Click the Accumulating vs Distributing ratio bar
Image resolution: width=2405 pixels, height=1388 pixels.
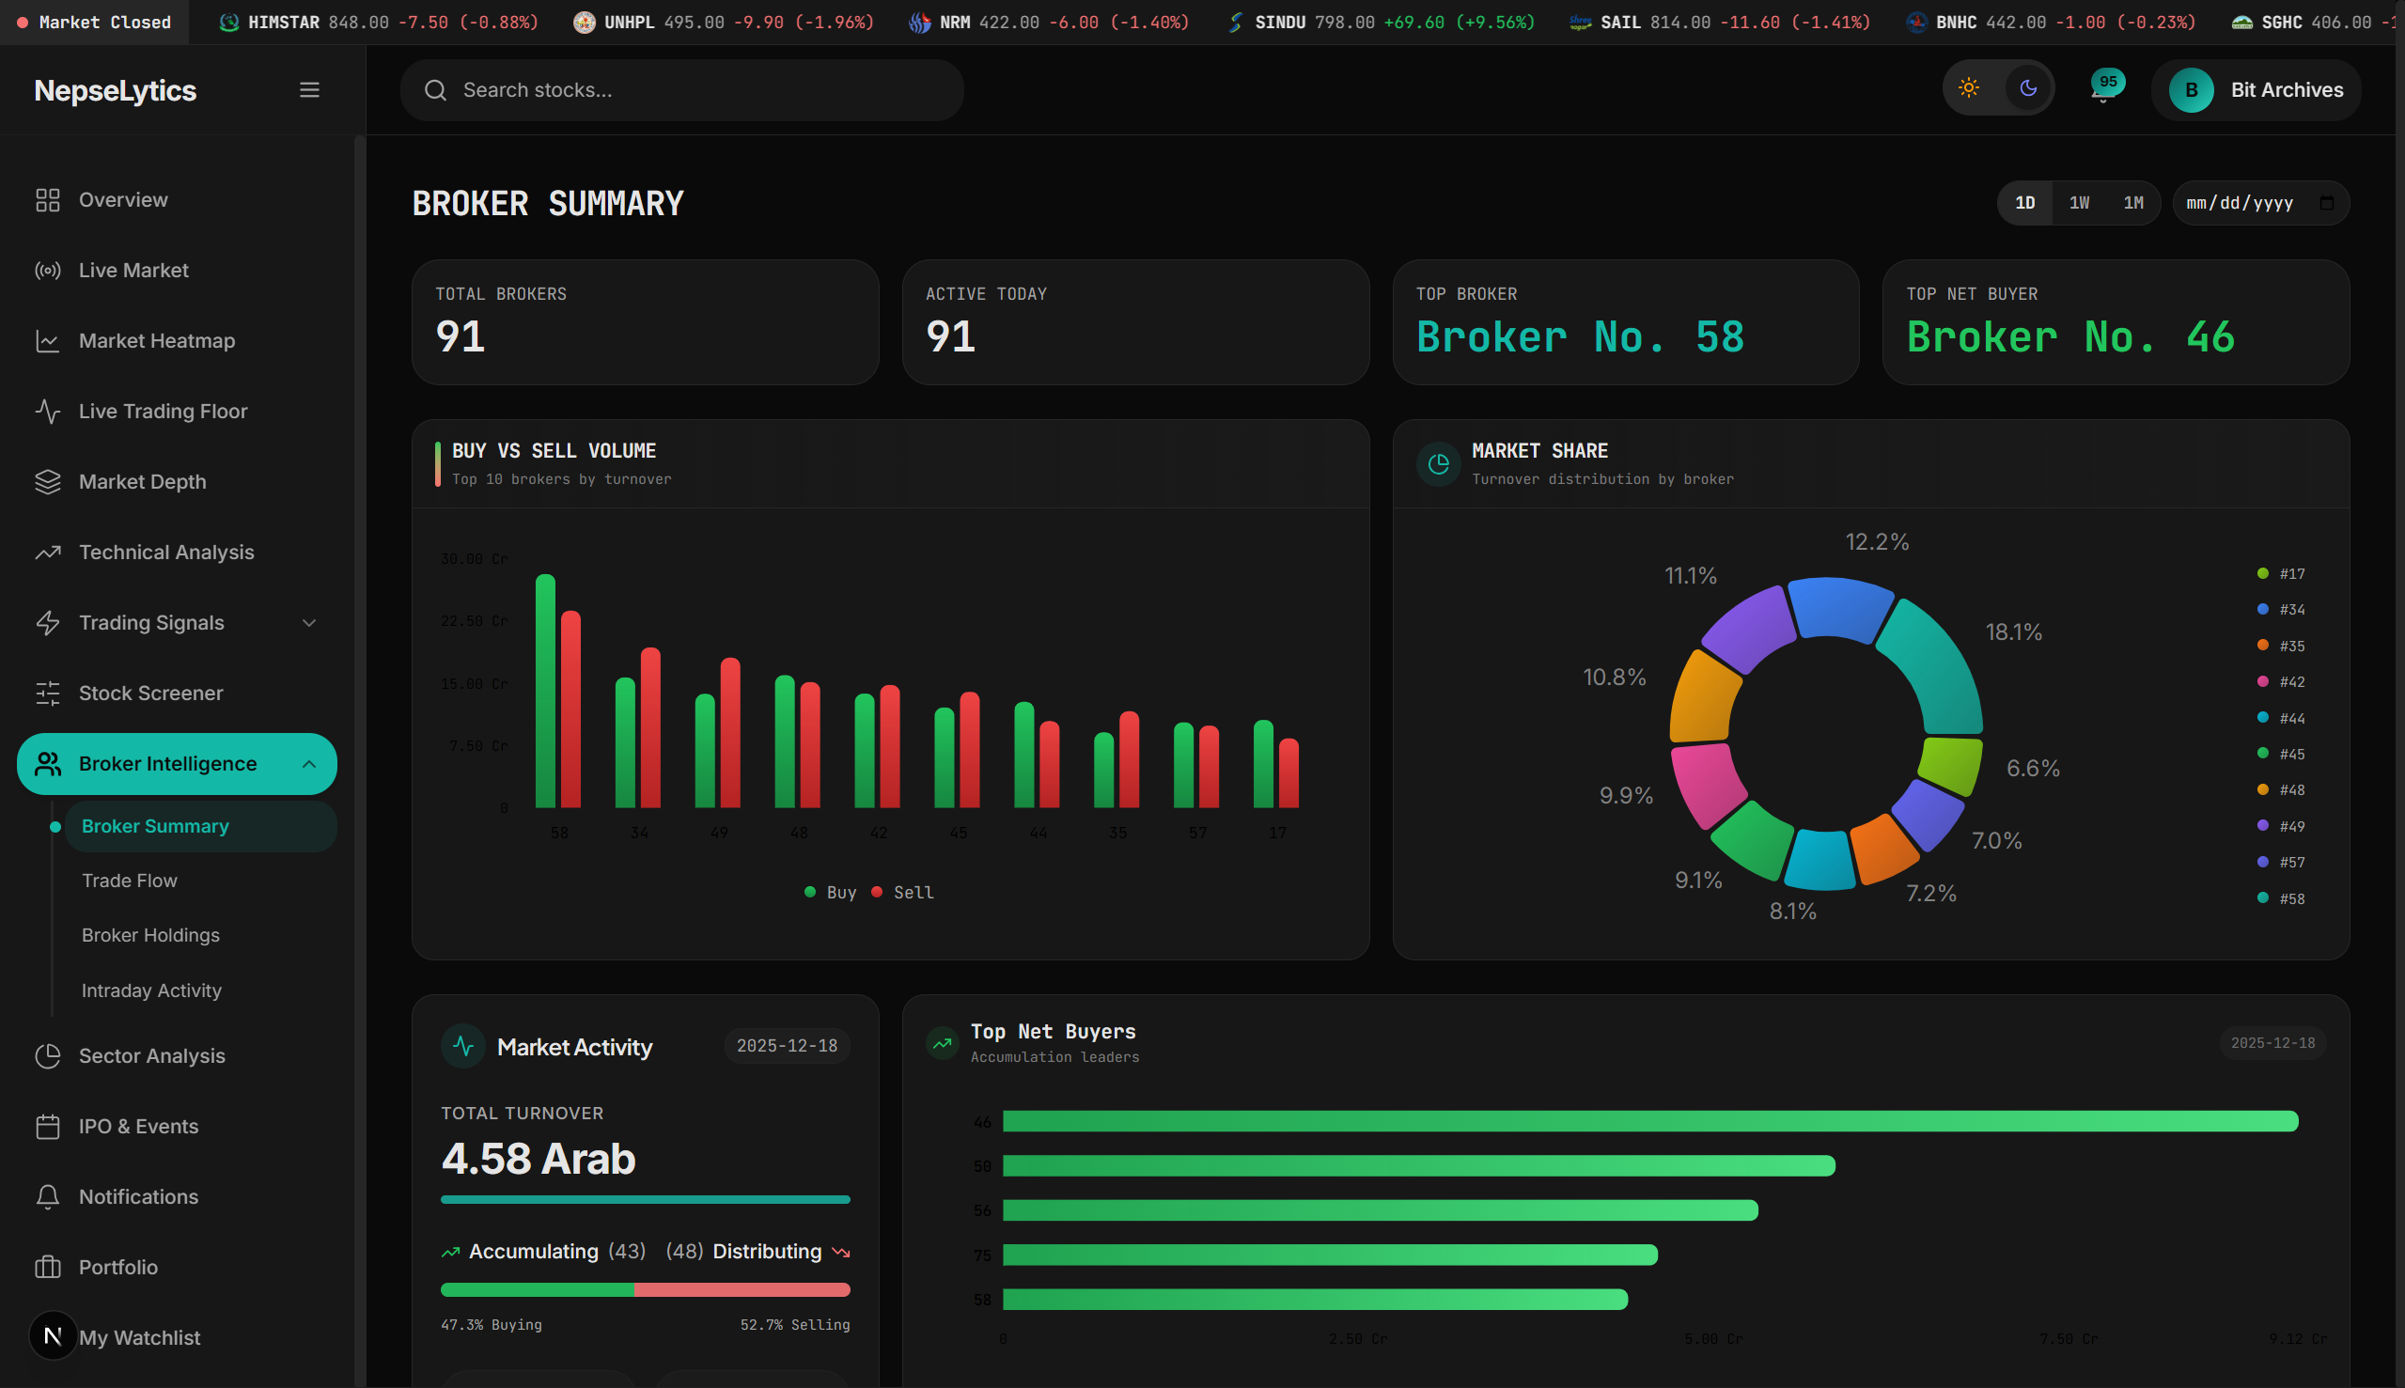tap(645, 1289)
